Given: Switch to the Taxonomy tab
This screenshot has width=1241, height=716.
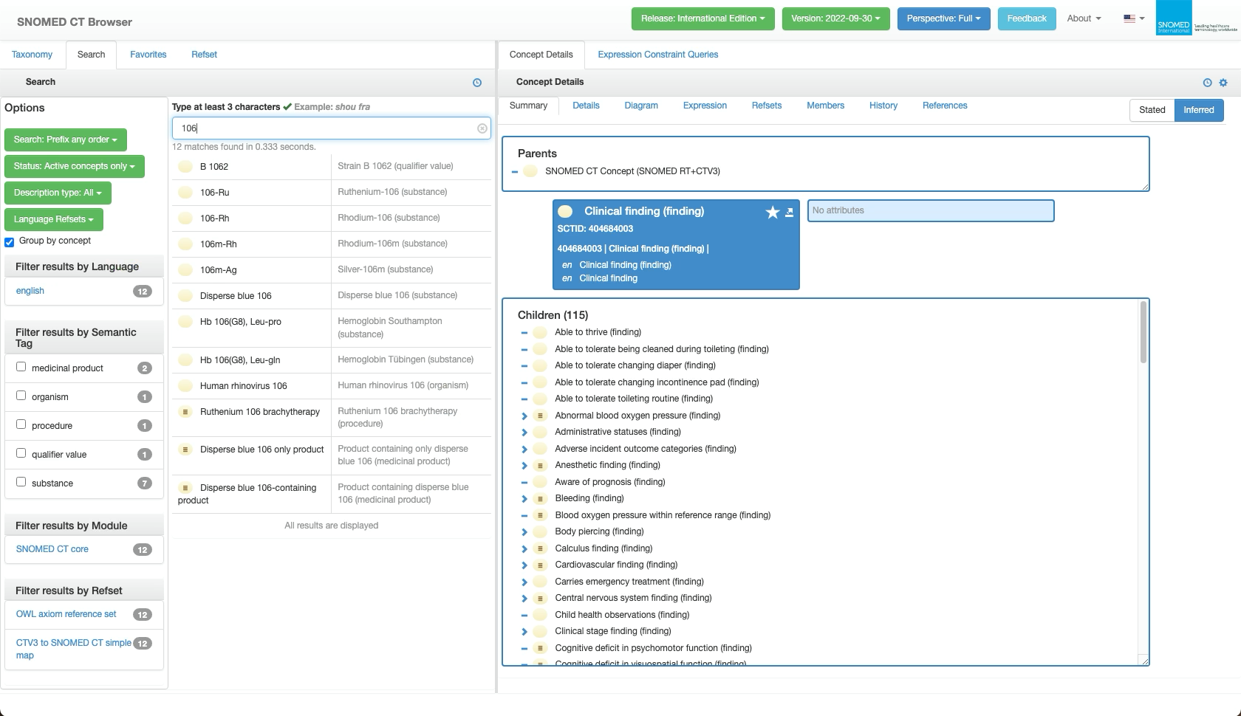Looking at the screenshot, I should pyautogui.click(x=32, y=55).
